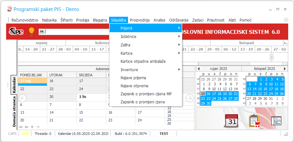
Task: Click the listopad month header in timeline
Action: coord(246,43)
